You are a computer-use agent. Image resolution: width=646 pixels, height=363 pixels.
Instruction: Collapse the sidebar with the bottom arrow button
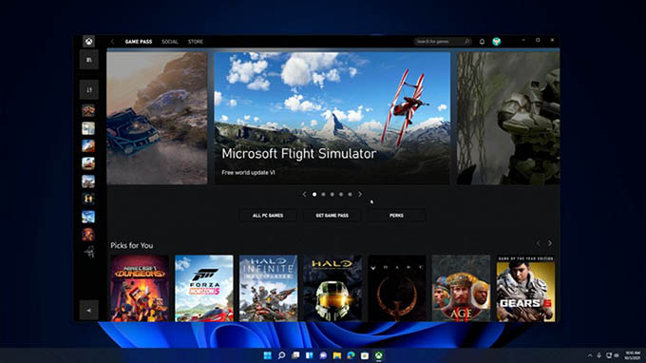click(89, 310)
